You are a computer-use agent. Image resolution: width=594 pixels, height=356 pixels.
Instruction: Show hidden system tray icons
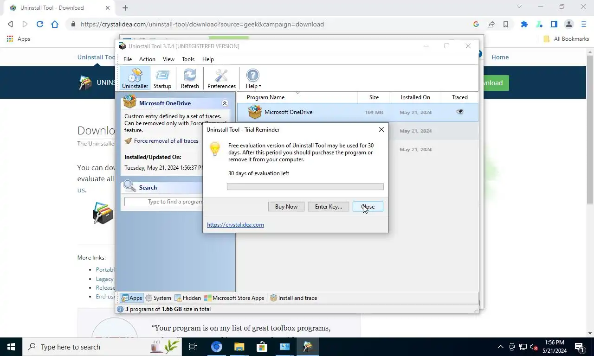click(x=500, y=347)
